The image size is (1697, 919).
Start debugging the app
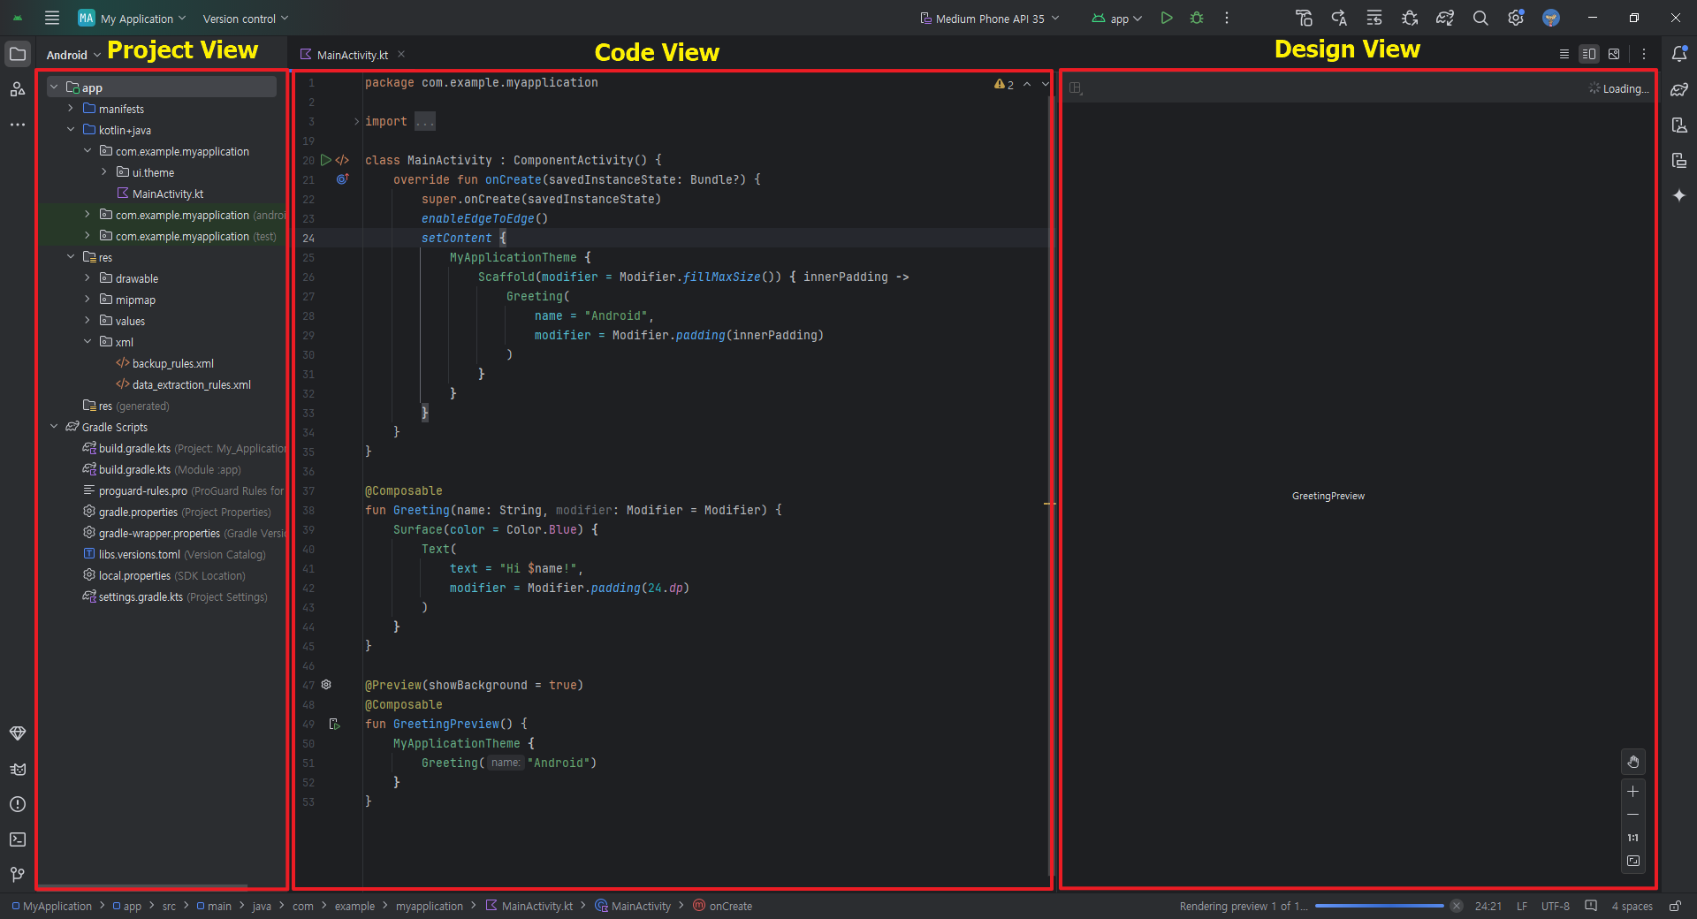1197,18
